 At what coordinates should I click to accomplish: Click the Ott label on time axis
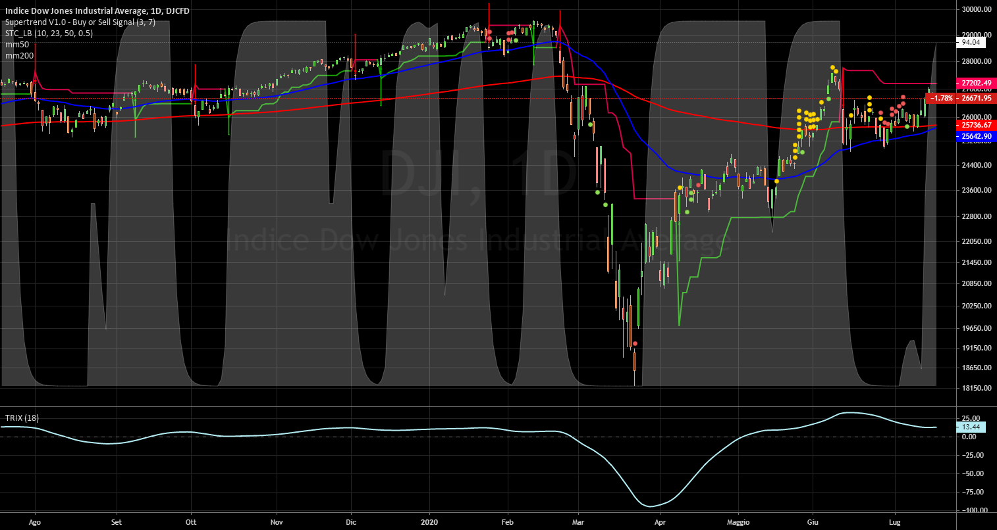coord(191,521)
